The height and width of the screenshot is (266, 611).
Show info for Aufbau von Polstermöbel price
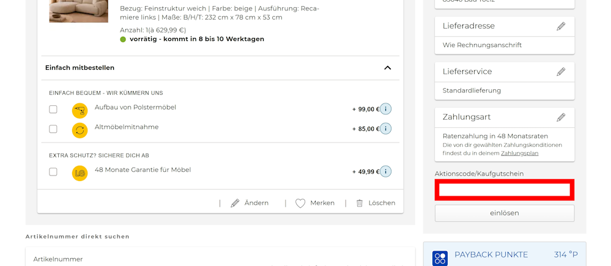coord(385,109)
